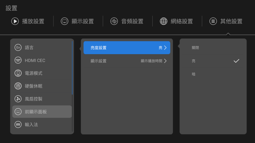Viewport: 255px width, 143px height.
Task: Click the fan icon beside 風扇控製
Action: click(18, 99)
